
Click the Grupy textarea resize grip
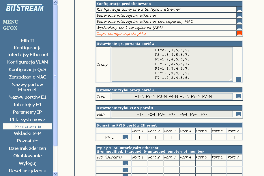coord(231,79)
